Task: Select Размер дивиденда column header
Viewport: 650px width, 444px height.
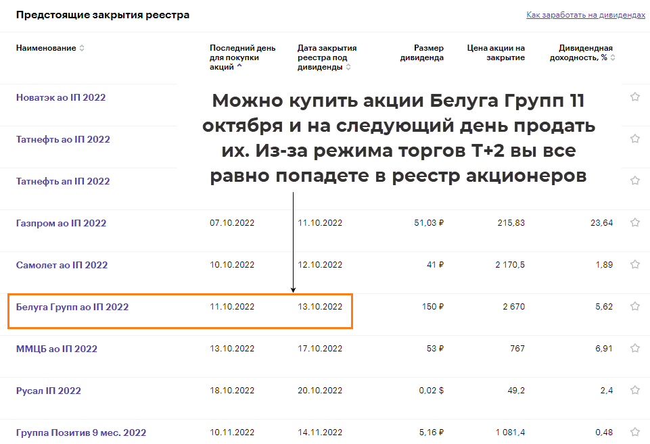Action: point(421,53)
